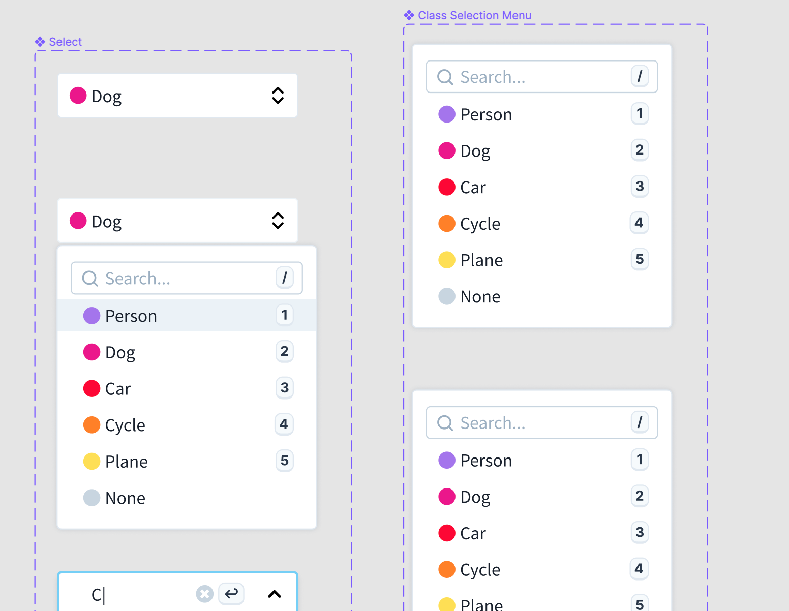Click the return/enter submit icon next to the X
The image size is (789, 611).
[x=231, y=594]
